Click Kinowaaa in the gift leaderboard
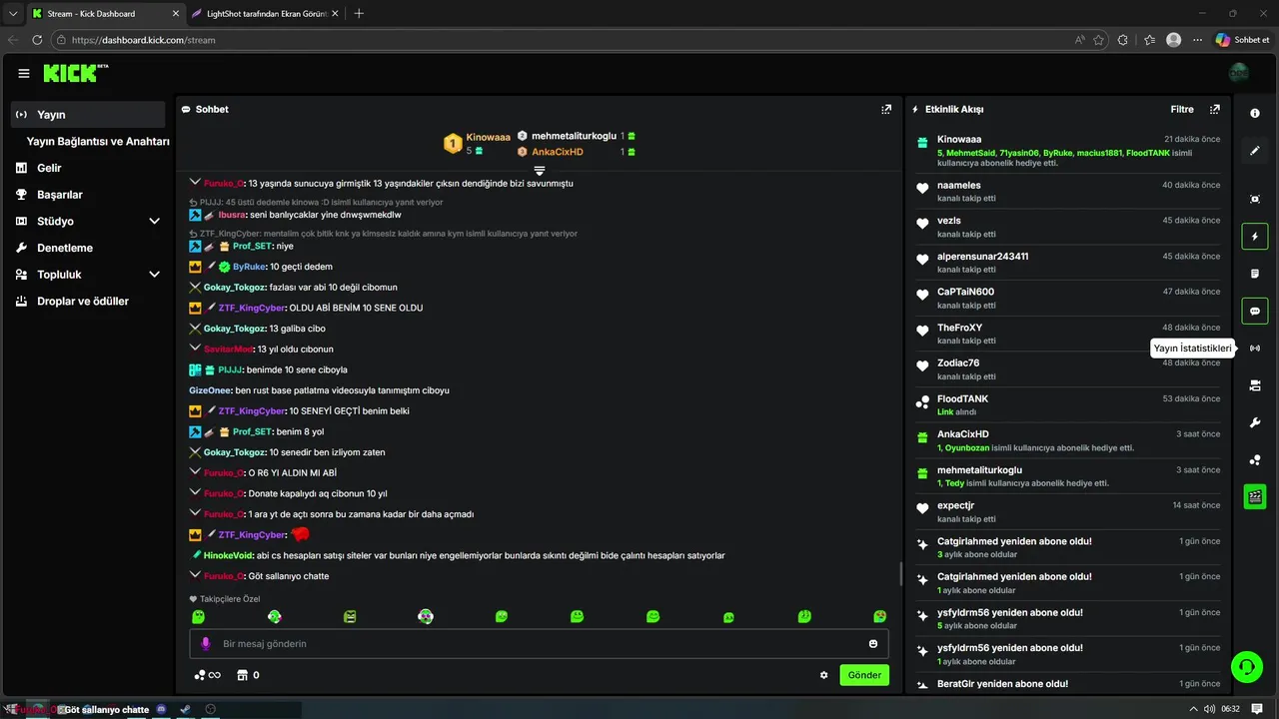Screen dimensions: 1279x719 click(488, 137)
